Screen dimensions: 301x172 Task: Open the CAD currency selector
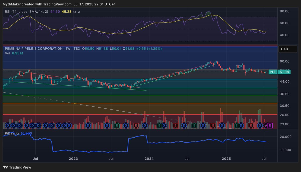[288, 49]
